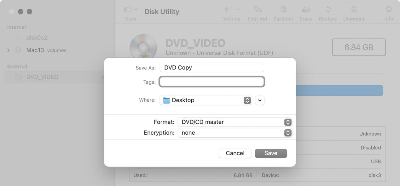400x186 pixels.
Task: Select disk0s2 in the sidebar
Action: pyautogui.click(x=37, y=38)
